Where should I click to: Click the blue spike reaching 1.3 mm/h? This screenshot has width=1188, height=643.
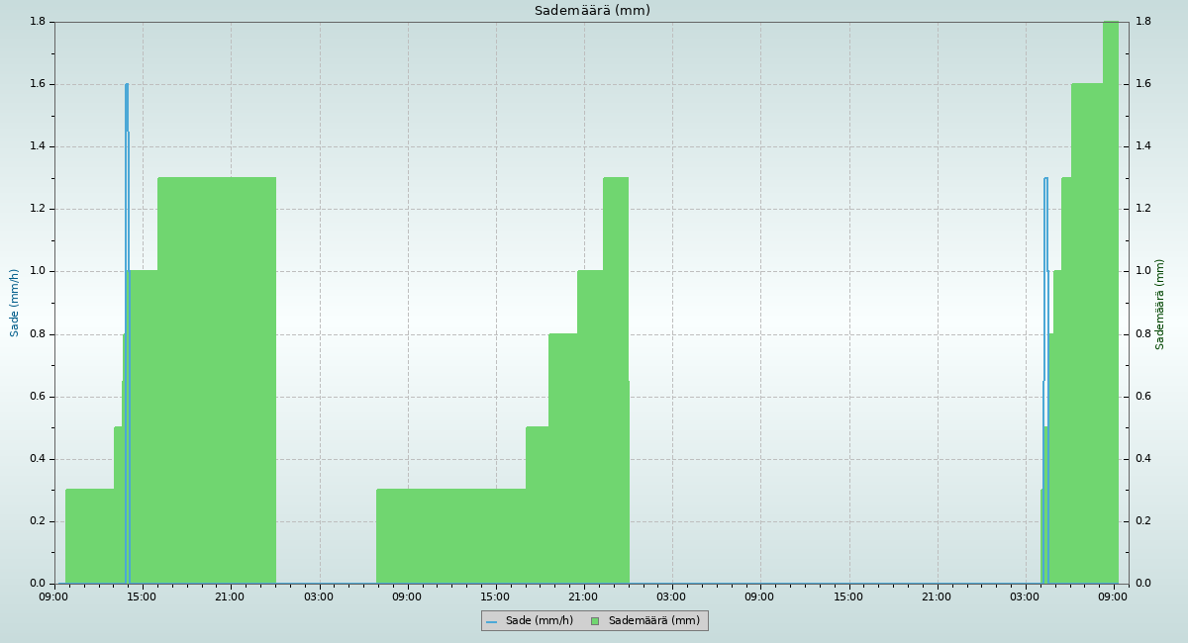[1045, 180]
